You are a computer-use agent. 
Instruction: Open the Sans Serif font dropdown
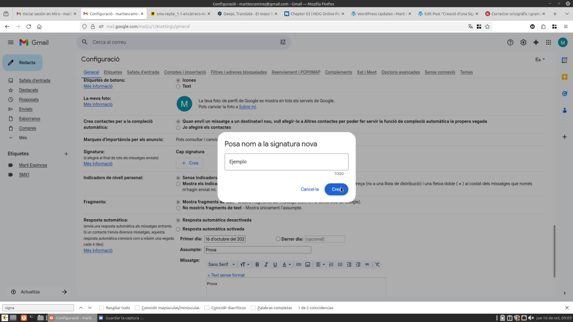[221, 264]
